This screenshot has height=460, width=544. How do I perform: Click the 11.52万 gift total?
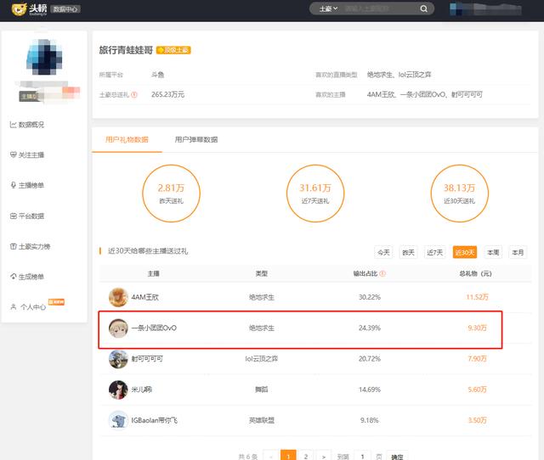[477, 297]
